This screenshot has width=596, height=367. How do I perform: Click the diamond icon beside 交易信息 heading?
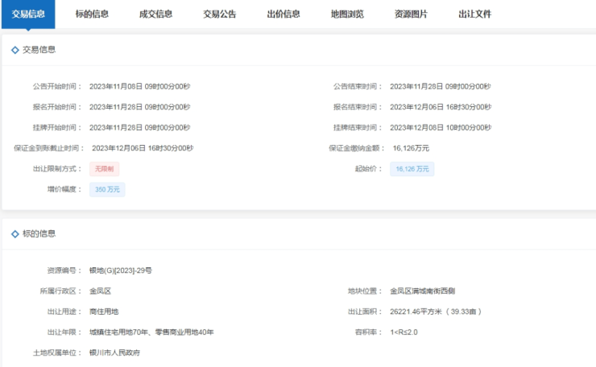[14, 50]
